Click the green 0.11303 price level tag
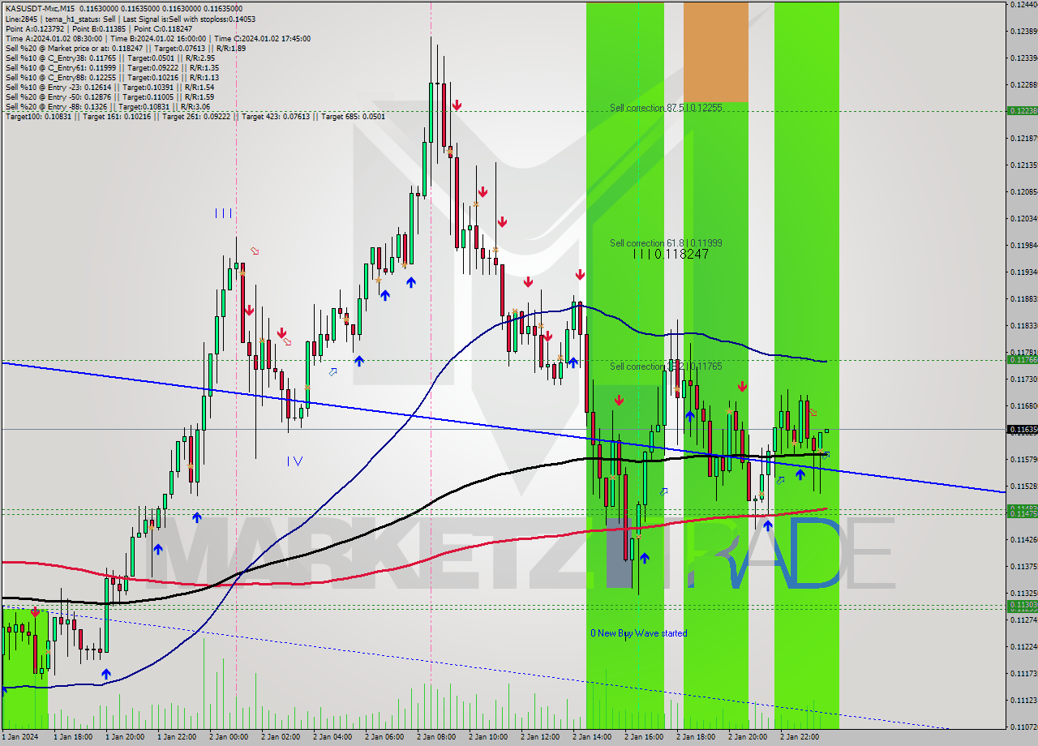This screenshot has height=746, width=1038. pyautogui.click(x=1022, y=605)
